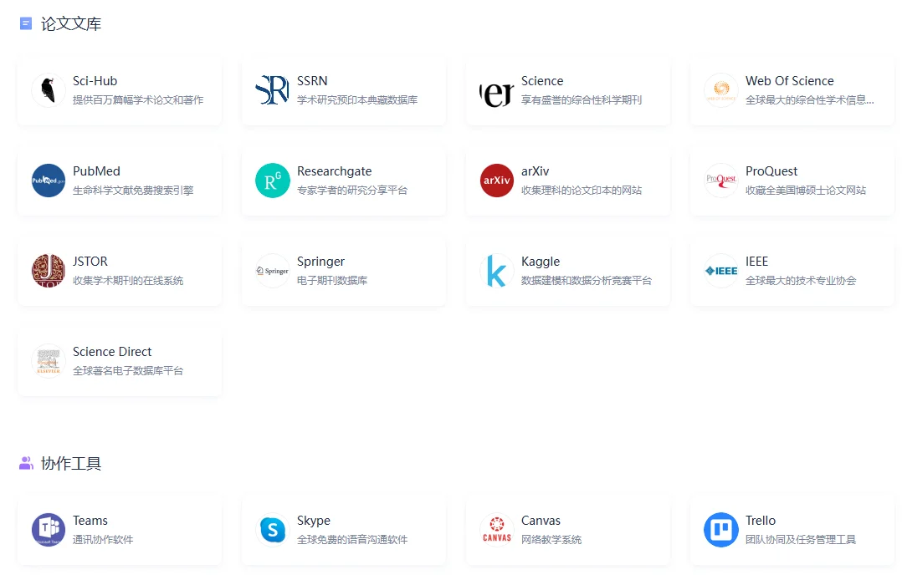Click description 电子期刊数据库
The image size is (902, 575).
[x=332, y=280]
